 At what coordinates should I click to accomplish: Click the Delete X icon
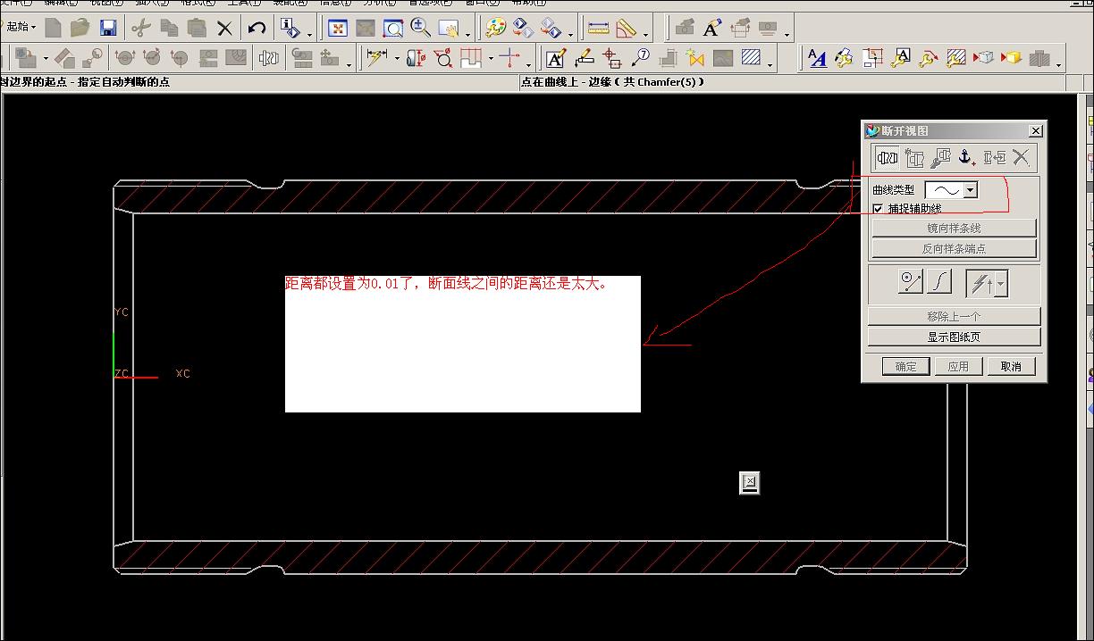(x=224, y=28)
